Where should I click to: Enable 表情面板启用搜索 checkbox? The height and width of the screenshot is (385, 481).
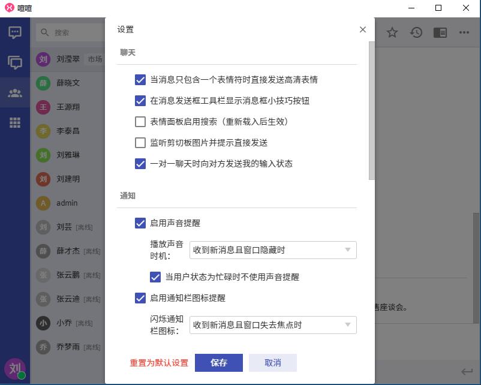pyautogui.click(x=140, y=122)
